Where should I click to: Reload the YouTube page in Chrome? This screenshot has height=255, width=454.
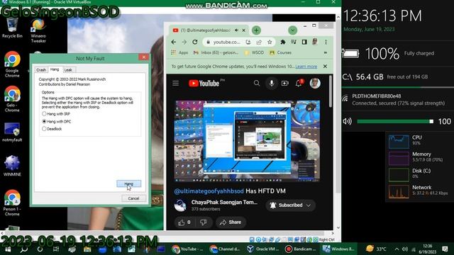[x=195, y=42]
